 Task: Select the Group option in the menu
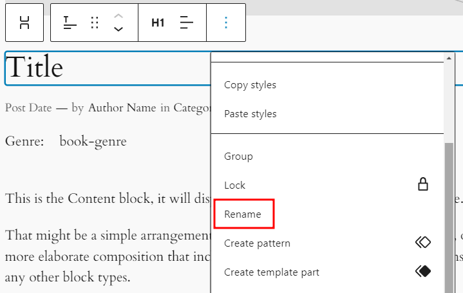pyautogui.click(x=238, y=156)
